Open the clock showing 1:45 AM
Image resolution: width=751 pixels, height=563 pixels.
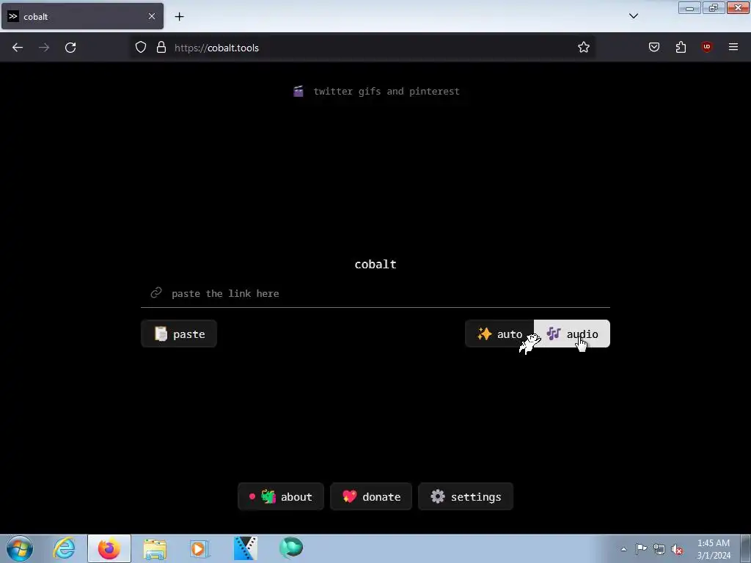(714, 549)
